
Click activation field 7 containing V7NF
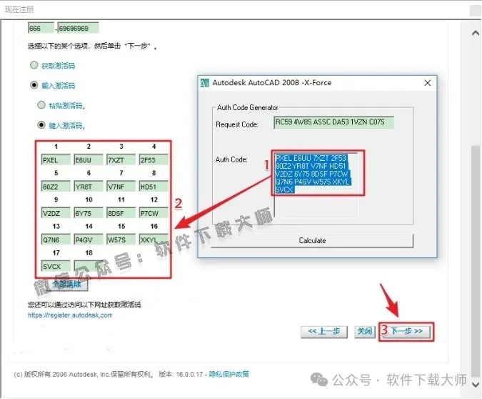click(121, 186)
